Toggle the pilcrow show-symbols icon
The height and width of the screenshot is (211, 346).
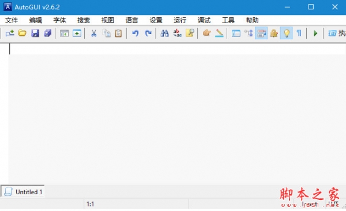point(299,33)
